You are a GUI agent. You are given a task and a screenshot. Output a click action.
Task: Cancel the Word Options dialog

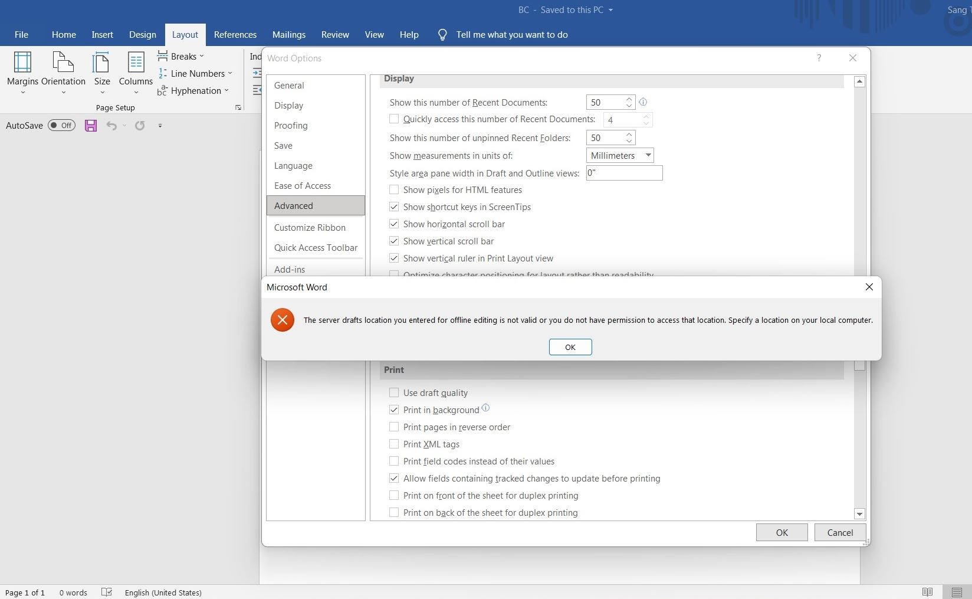coord(839,532)
